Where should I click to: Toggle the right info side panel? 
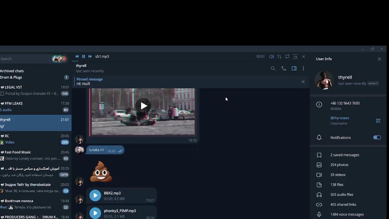point(294,68)
